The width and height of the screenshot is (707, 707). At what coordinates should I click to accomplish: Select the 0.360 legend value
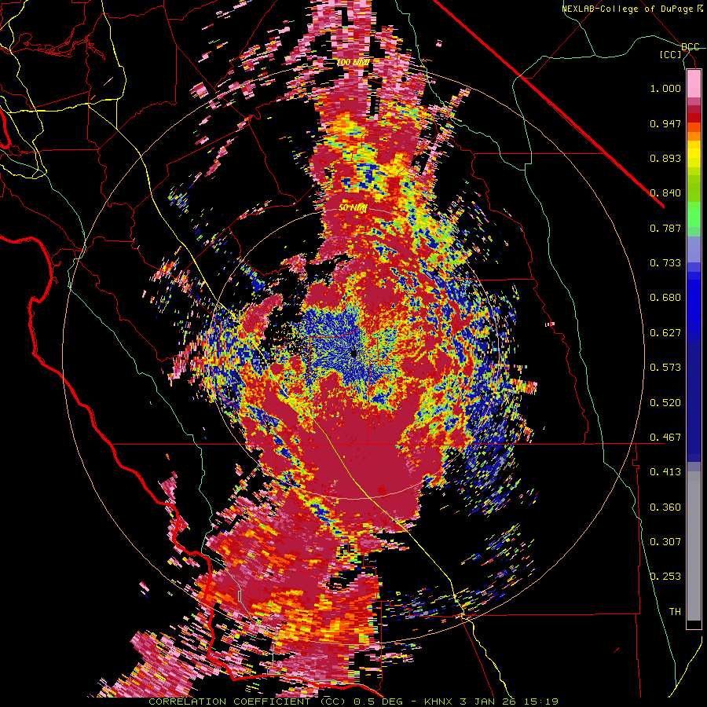tap(665, 507)
